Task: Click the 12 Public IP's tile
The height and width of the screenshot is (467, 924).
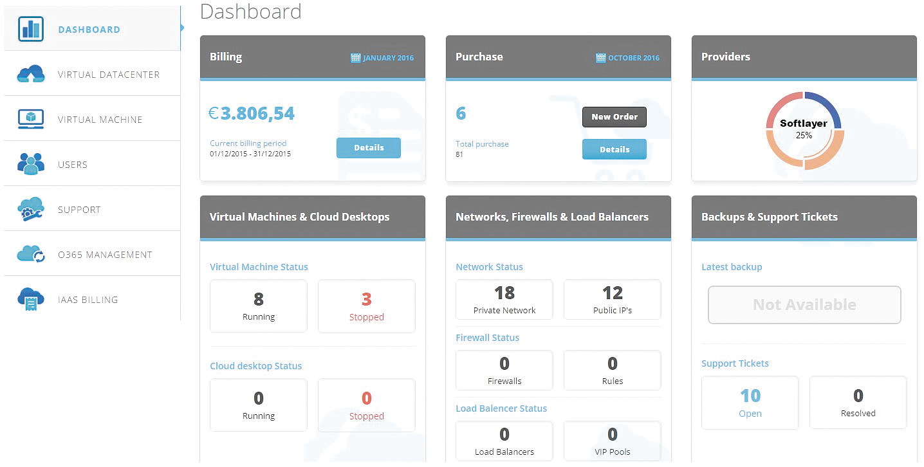Action: [613, 300]
